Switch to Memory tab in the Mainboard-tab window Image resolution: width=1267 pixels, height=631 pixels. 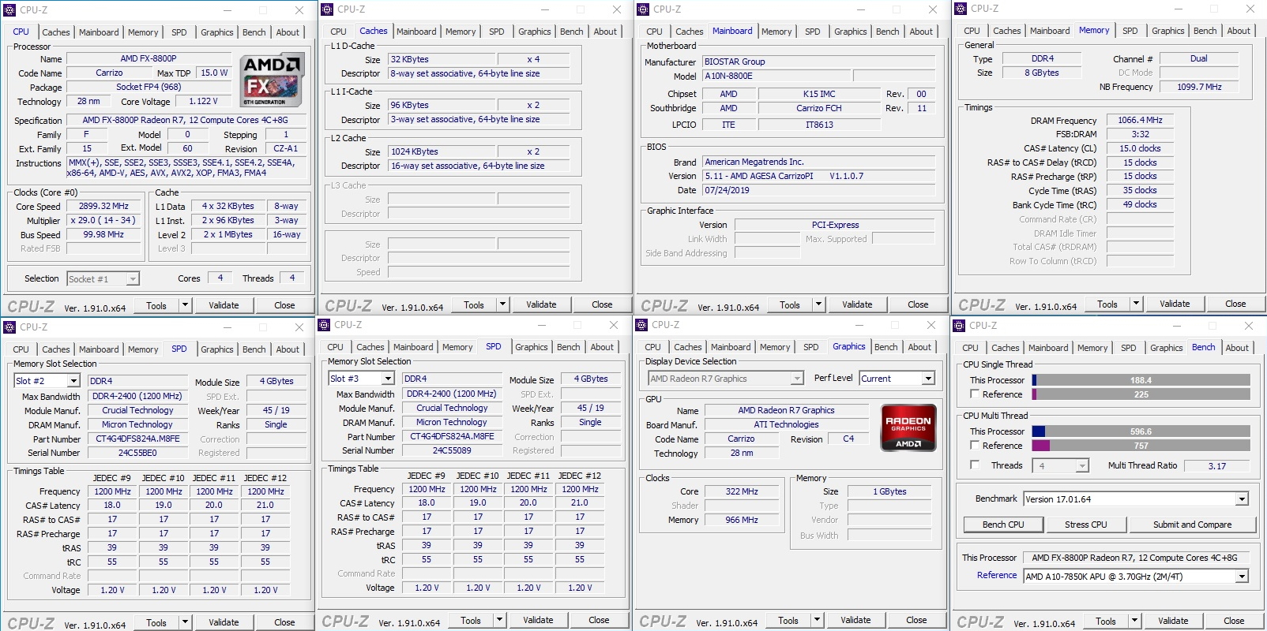click(x=776, y=32)
